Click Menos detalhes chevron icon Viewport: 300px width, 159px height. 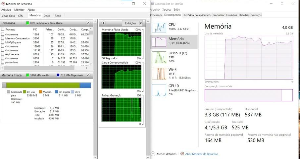[x=153, y=154]
